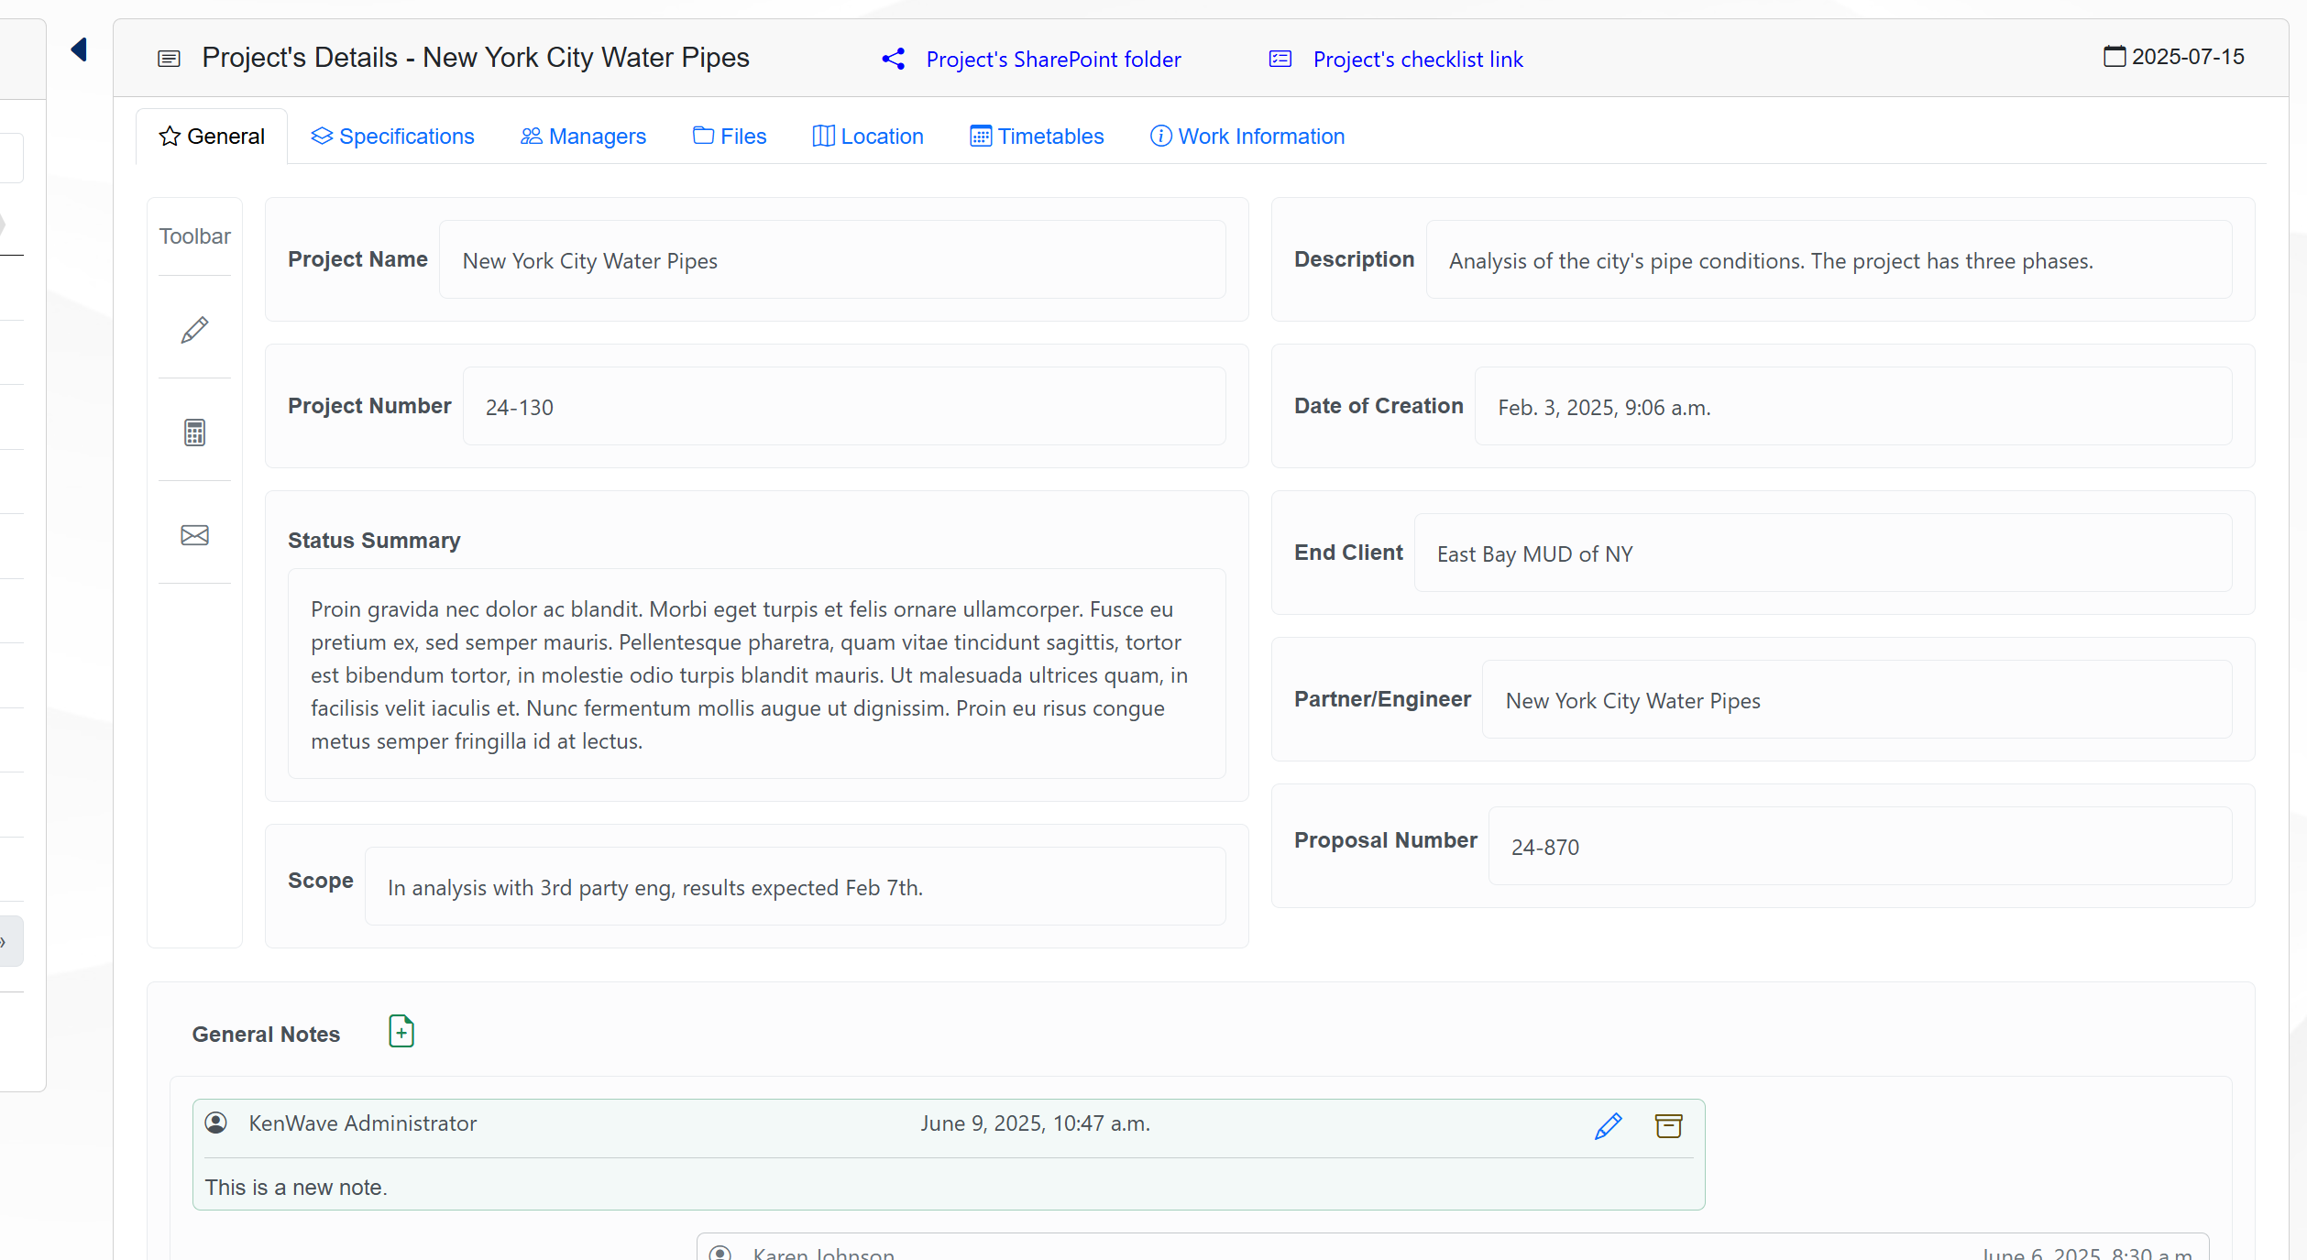Open Project's SharePoint folder link

[1053, 60]
